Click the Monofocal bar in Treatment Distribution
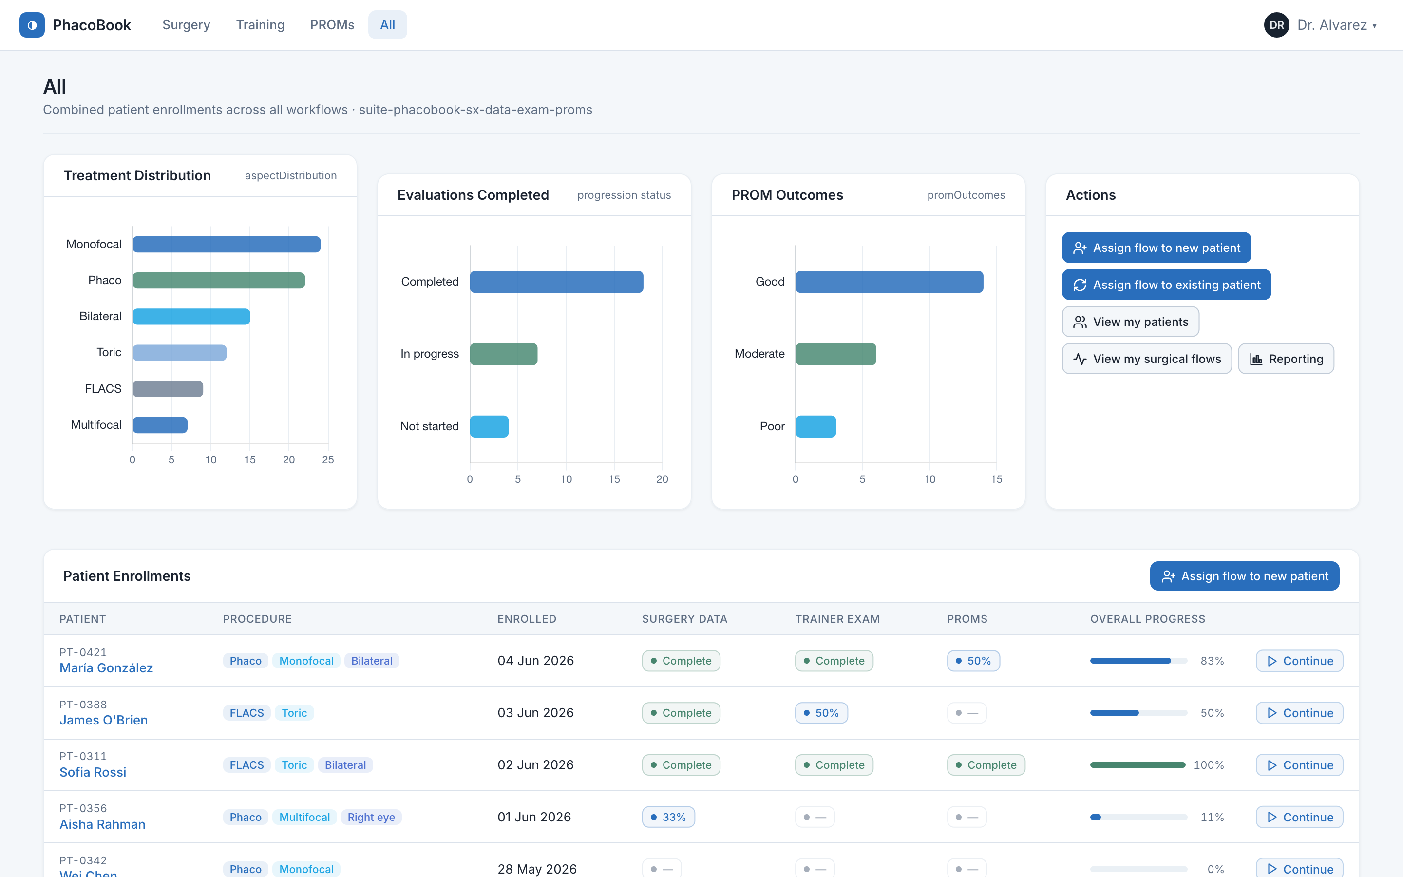Image resolution: width=1403 pixels, height=877 pixels. tap(226, 244)
